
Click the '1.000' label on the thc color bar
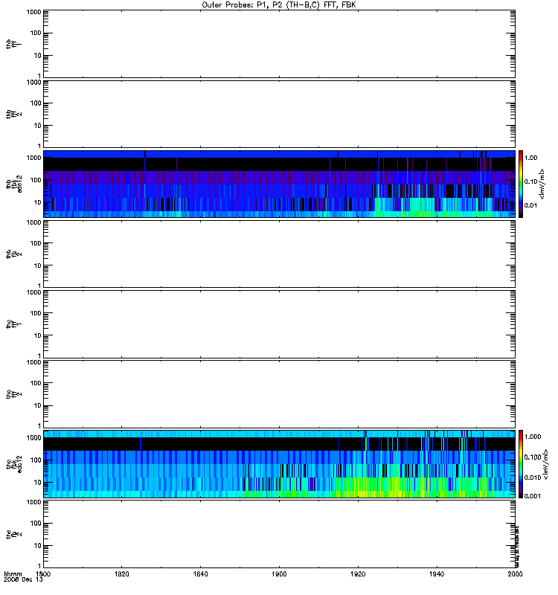(x=533, y=437)
